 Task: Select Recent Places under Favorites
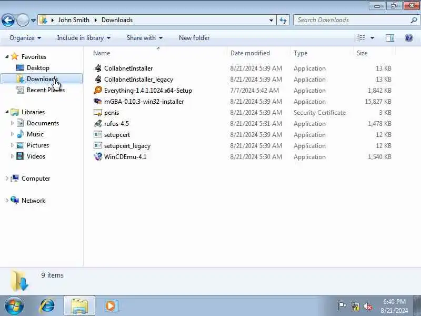[x=46, y=90]
